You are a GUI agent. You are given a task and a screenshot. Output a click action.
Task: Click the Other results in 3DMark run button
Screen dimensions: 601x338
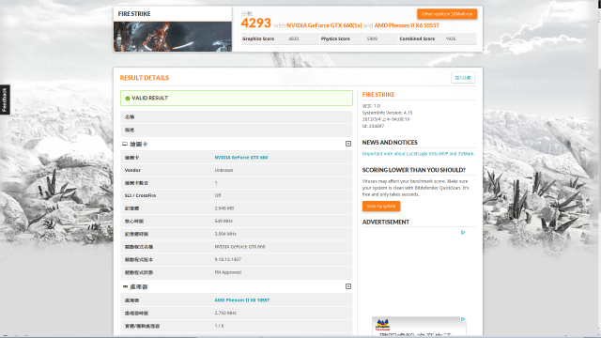pos(447,14)
